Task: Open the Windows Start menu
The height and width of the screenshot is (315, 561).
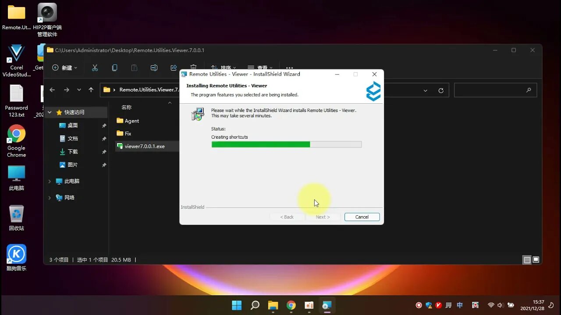Action: pos(237,305)
